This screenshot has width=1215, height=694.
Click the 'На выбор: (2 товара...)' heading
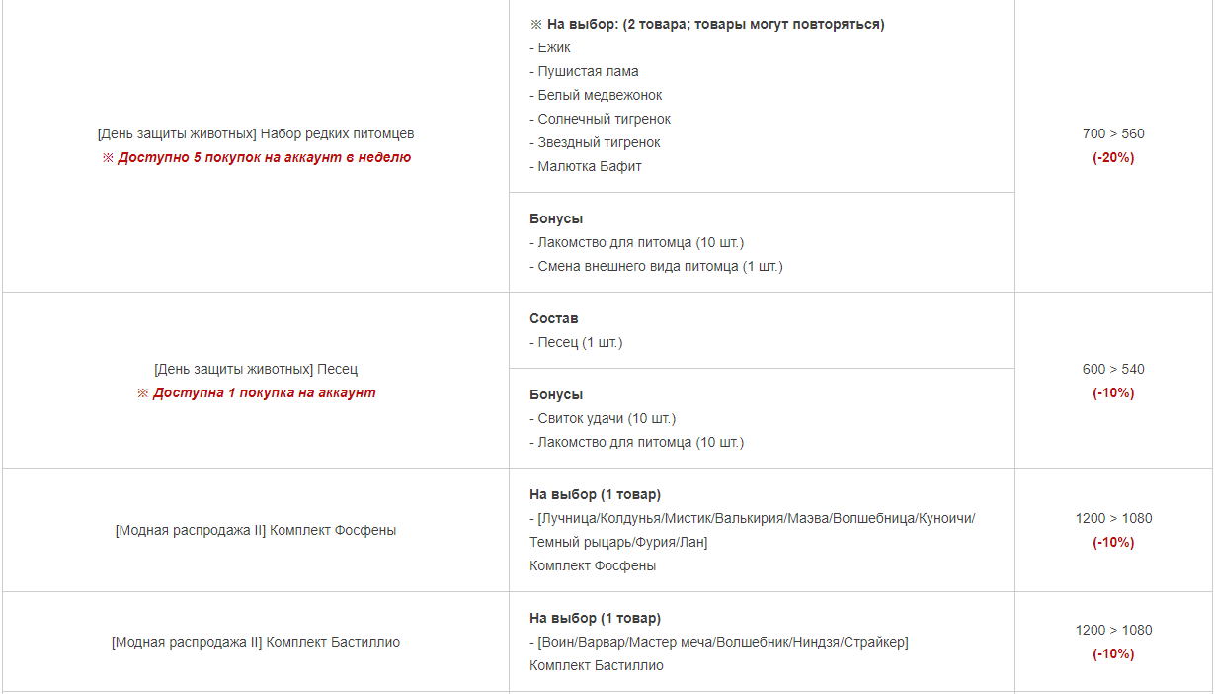pos(707,24)
